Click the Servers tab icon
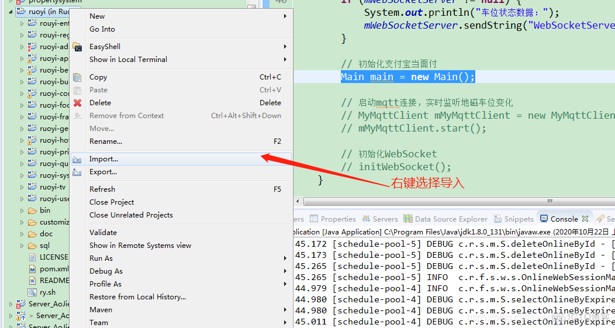The height and width of the screenshot is (328, 615). pyautogui.click(x=367, y=219)
